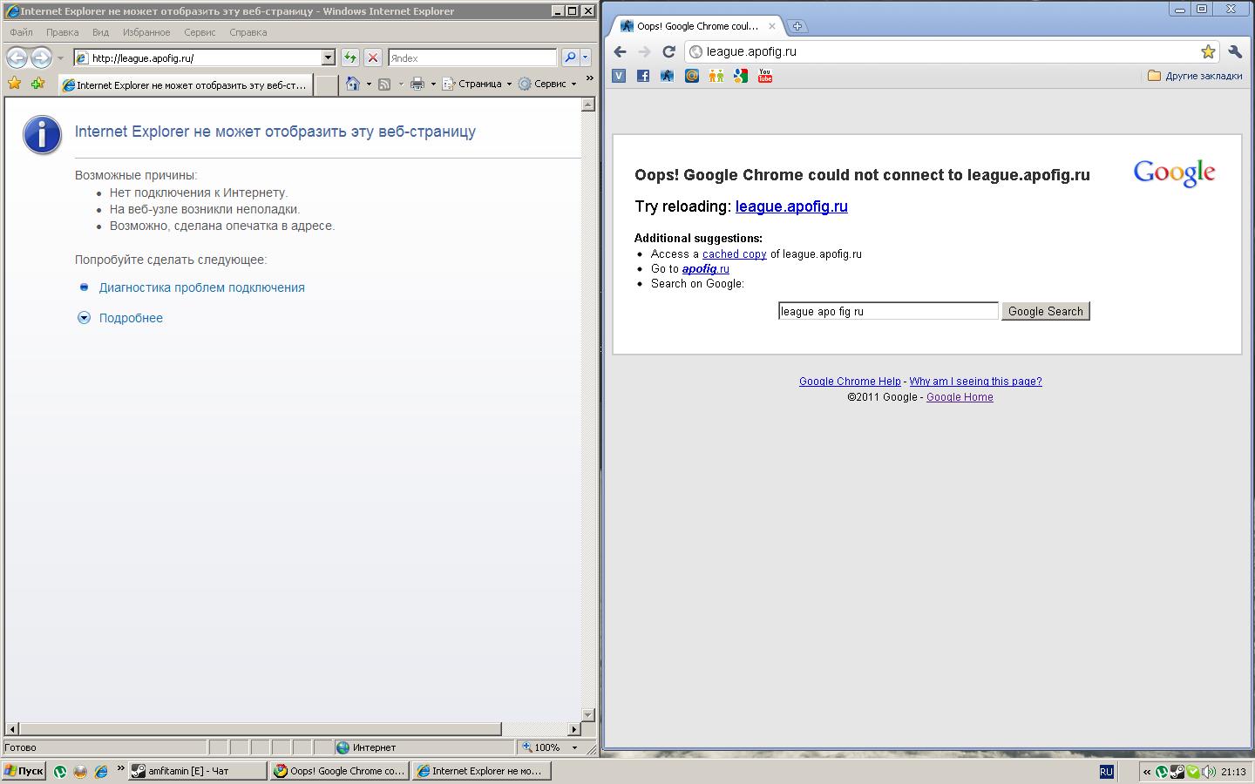
Task: Open a new tab in Chrome
Action: point(797,26)
